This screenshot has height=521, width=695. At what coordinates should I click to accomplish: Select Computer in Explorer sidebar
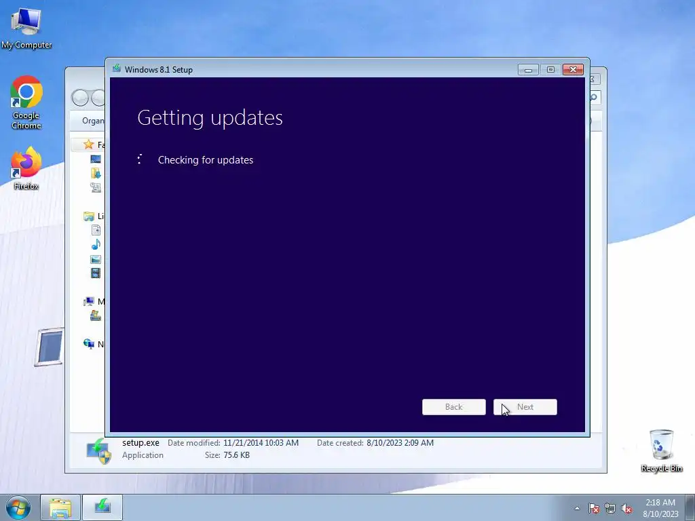click(94, 302)
